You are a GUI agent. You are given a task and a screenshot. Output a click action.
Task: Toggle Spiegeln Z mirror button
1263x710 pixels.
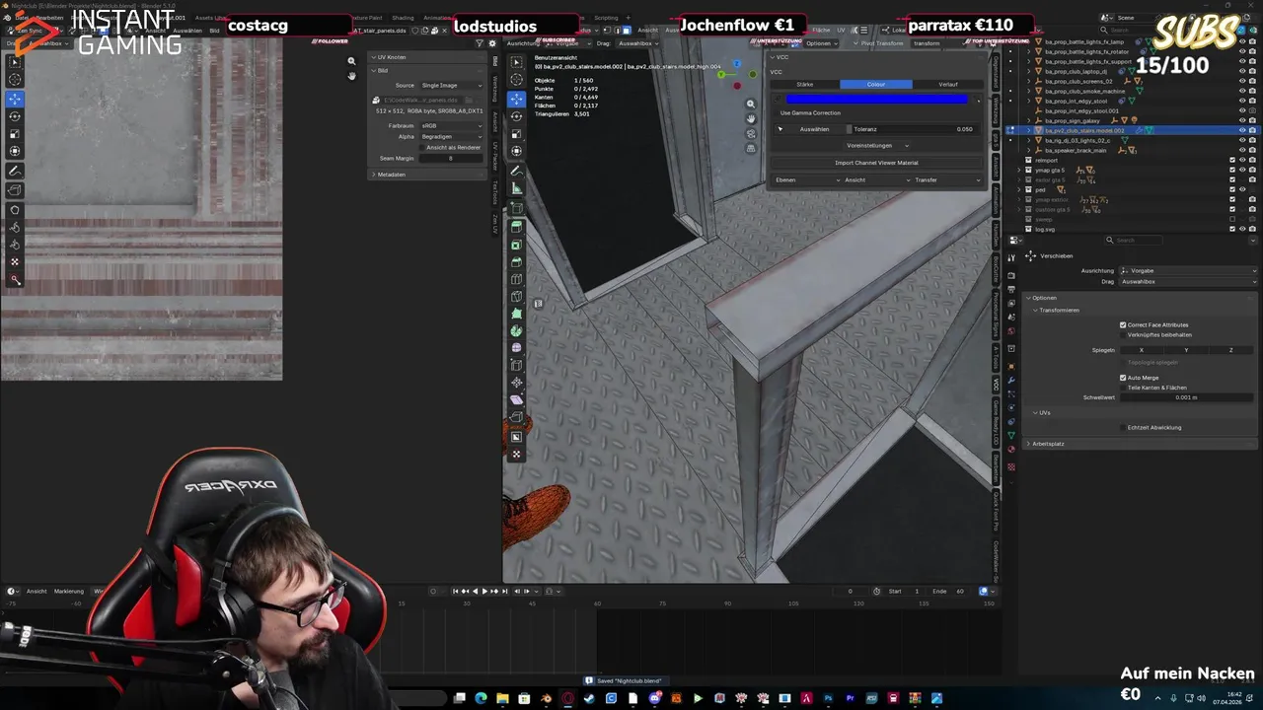(1230, 350)
